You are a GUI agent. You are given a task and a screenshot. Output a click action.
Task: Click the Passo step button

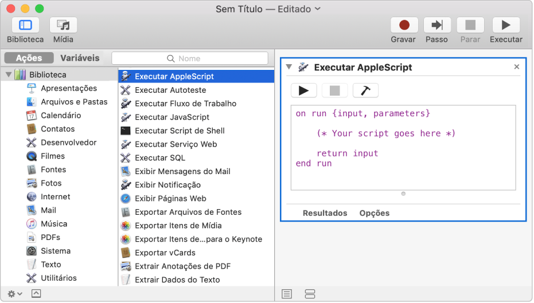[x=437, y=25]
